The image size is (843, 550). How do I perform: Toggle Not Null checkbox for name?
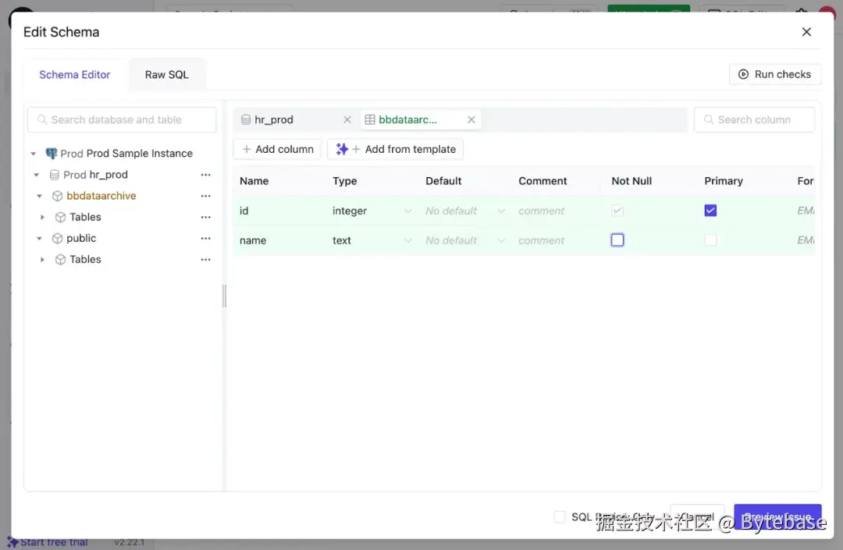pos(617,240)
